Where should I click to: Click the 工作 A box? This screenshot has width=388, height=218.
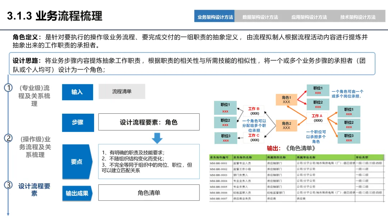(x=318, y=118)
